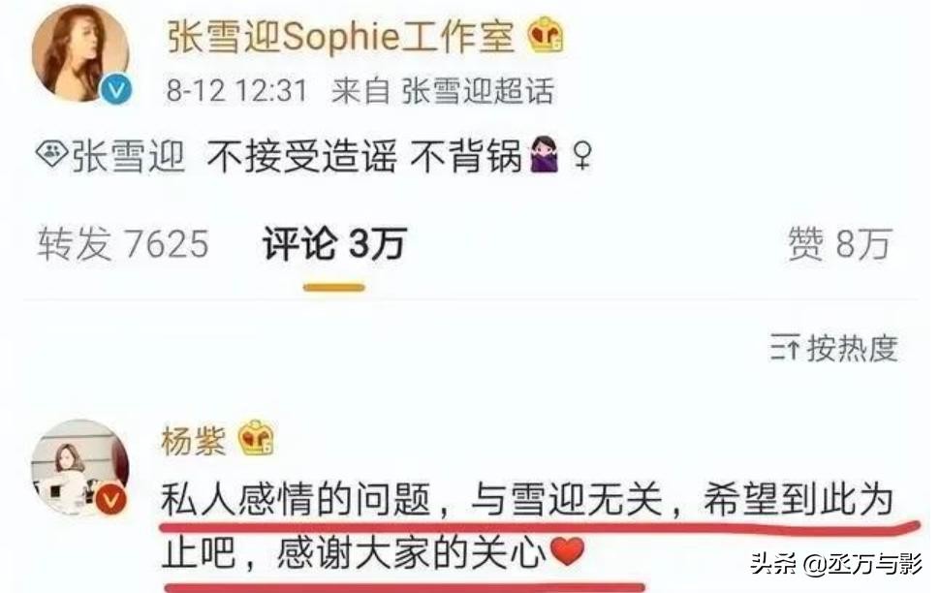Open 张雪迎Sophie工作室 account name
Image resolution: width=940 pixels, height=593 pixels.
click(x=340, y=37)
